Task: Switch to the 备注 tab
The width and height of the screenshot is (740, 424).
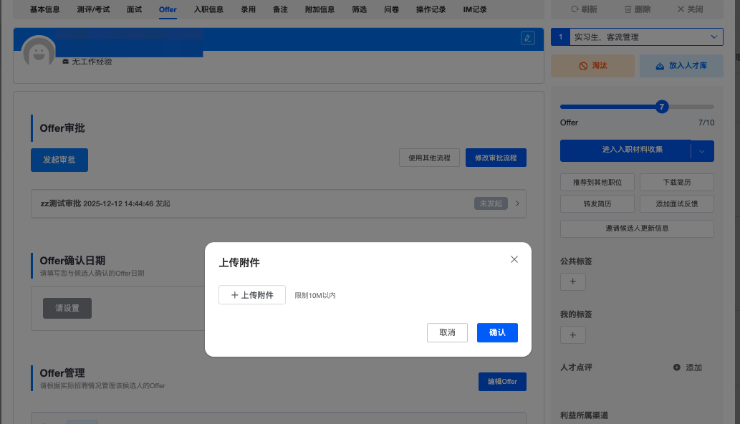Action: tap(280, 9)
